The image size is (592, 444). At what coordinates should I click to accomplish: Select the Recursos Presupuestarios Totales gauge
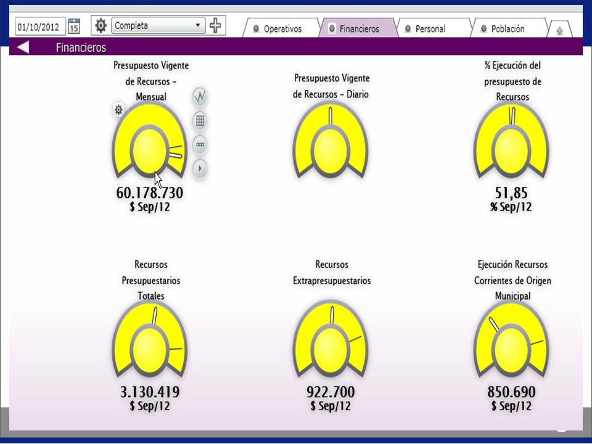(x=149, y=340)
